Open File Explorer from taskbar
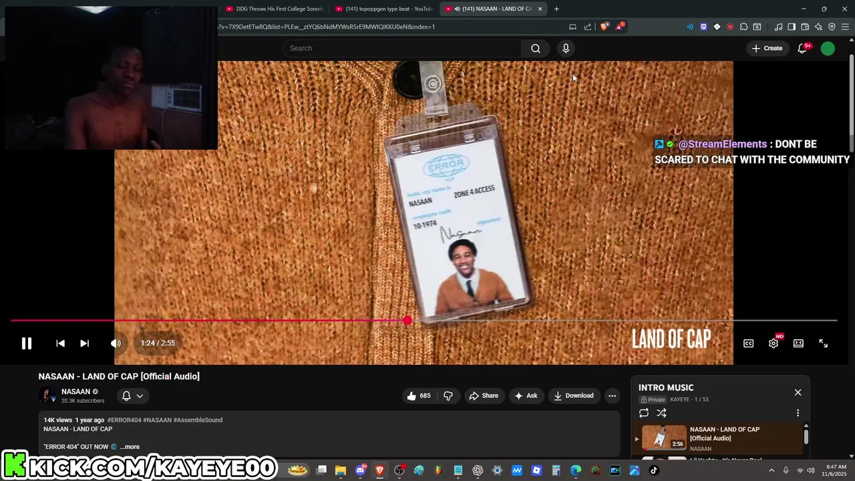This screenshot has height=481, width=855. pyautogui.click(x=341, y=470)
